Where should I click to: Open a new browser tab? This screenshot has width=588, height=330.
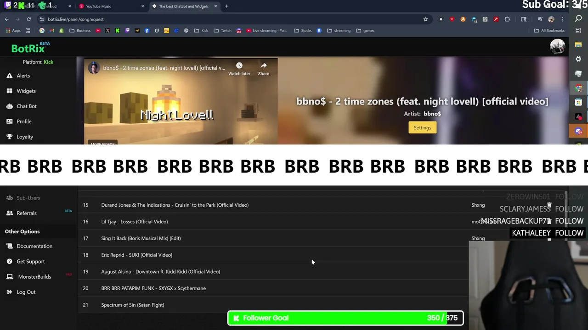226,6
